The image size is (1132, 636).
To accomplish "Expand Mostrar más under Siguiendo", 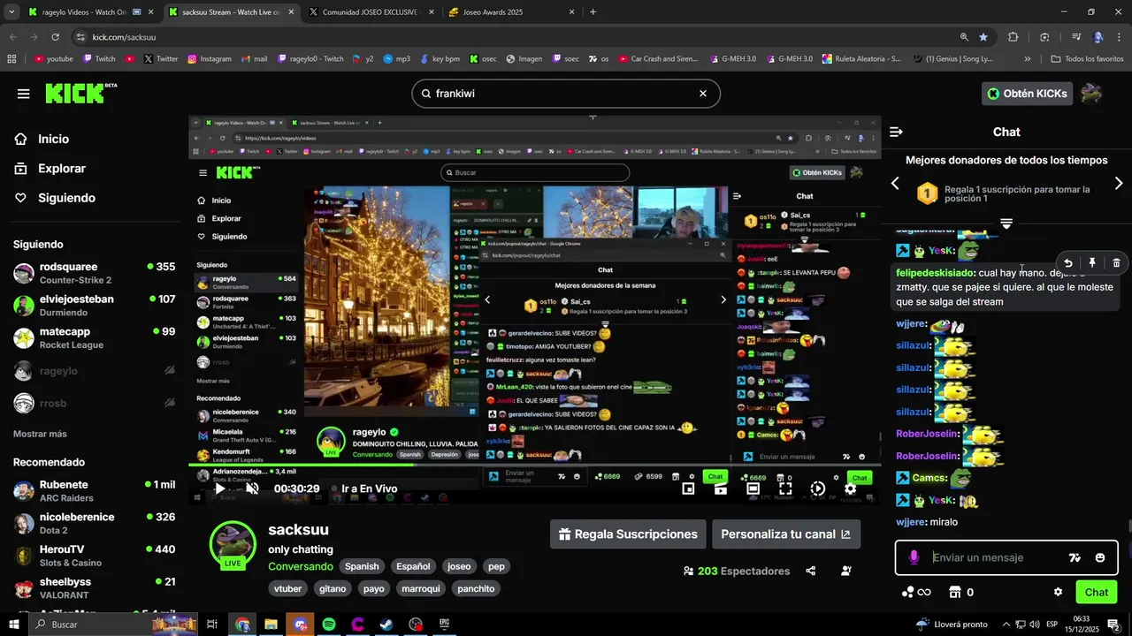I will pos(40,434).
